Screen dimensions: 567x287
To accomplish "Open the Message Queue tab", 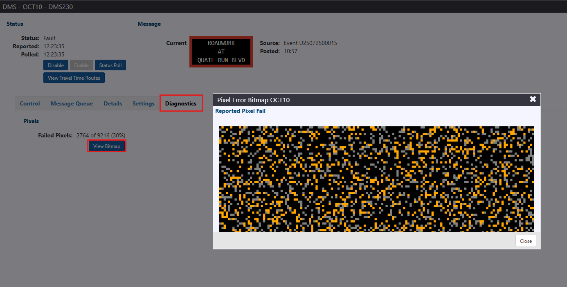I will (72, 103).
